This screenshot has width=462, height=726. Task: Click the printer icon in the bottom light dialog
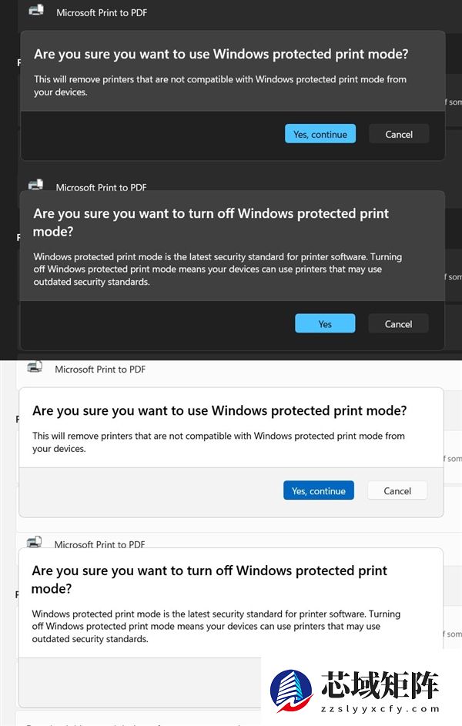coord(35,542)
